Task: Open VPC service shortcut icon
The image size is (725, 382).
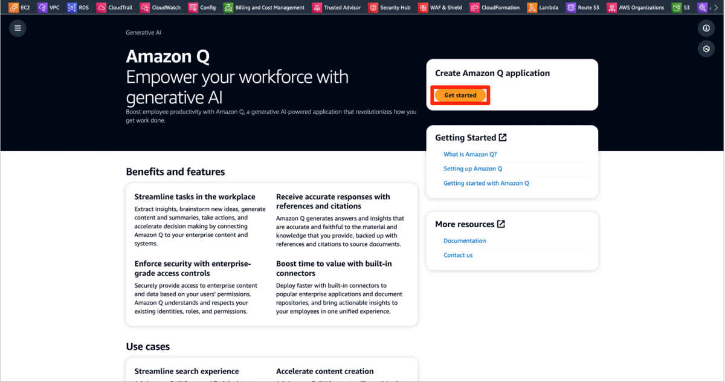Action: tap(42, 8)
